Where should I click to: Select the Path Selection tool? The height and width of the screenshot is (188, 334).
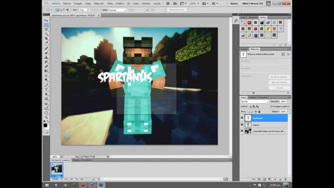46,94
